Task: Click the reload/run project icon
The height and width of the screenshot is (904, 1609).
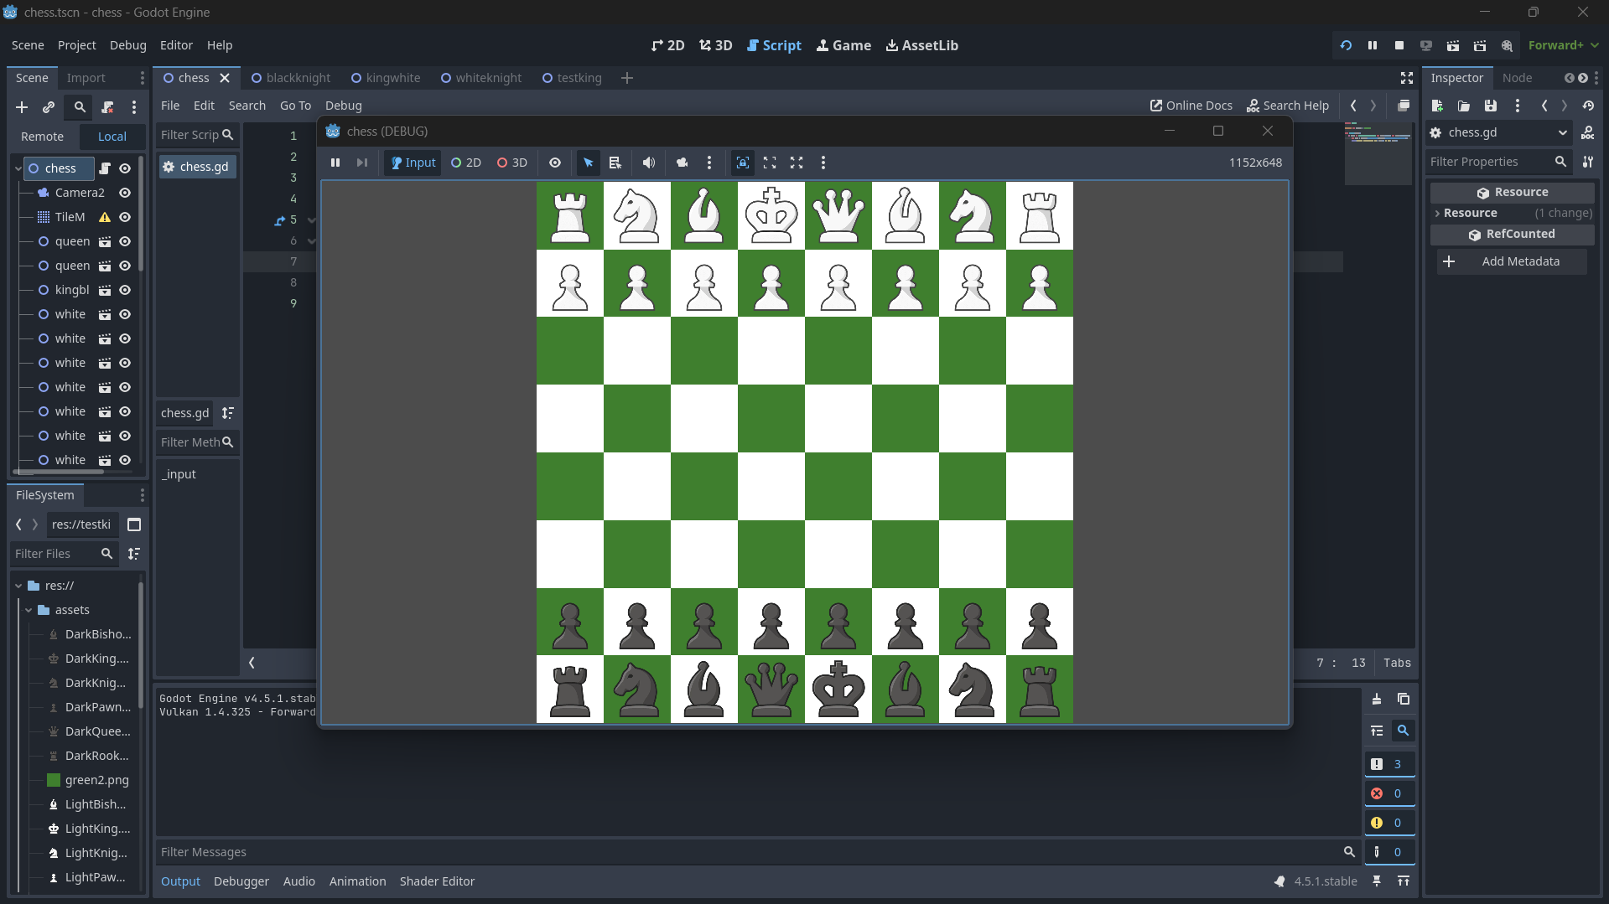Action: pos(1346,45)
